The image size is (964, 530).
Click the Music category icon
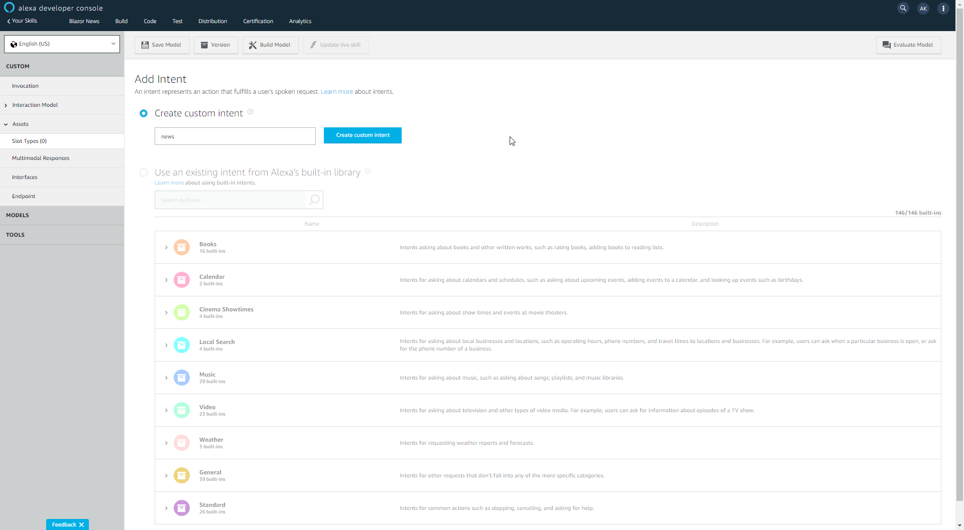coord(182,378)
